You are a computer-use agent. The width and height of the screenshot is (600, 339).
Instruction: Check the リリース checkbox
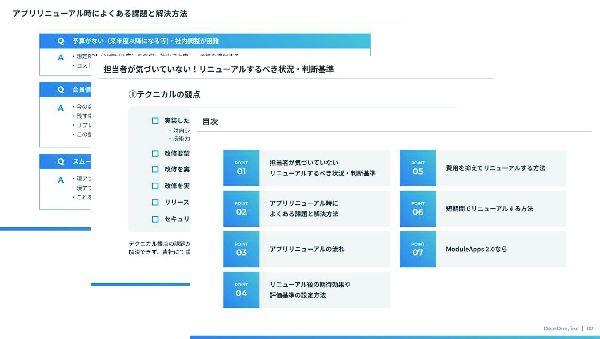(x=155, y=202)
